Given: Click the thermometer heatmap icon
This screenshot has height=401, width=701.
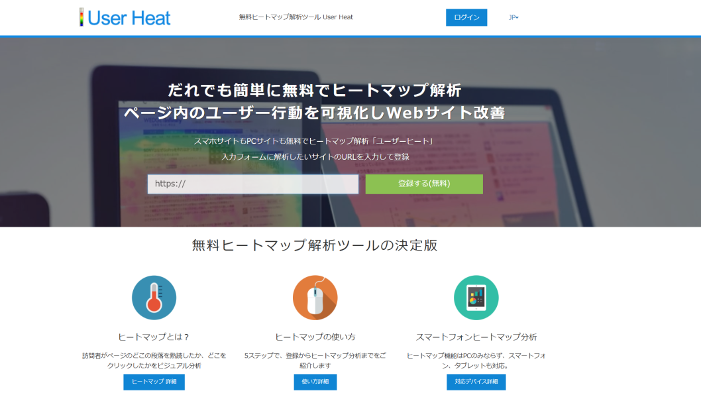Looking at the screenshot, I should click(x=154, y=298).
